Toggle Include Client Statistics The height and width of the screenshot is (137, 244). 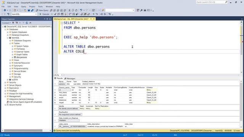click(x=77, y=14)
